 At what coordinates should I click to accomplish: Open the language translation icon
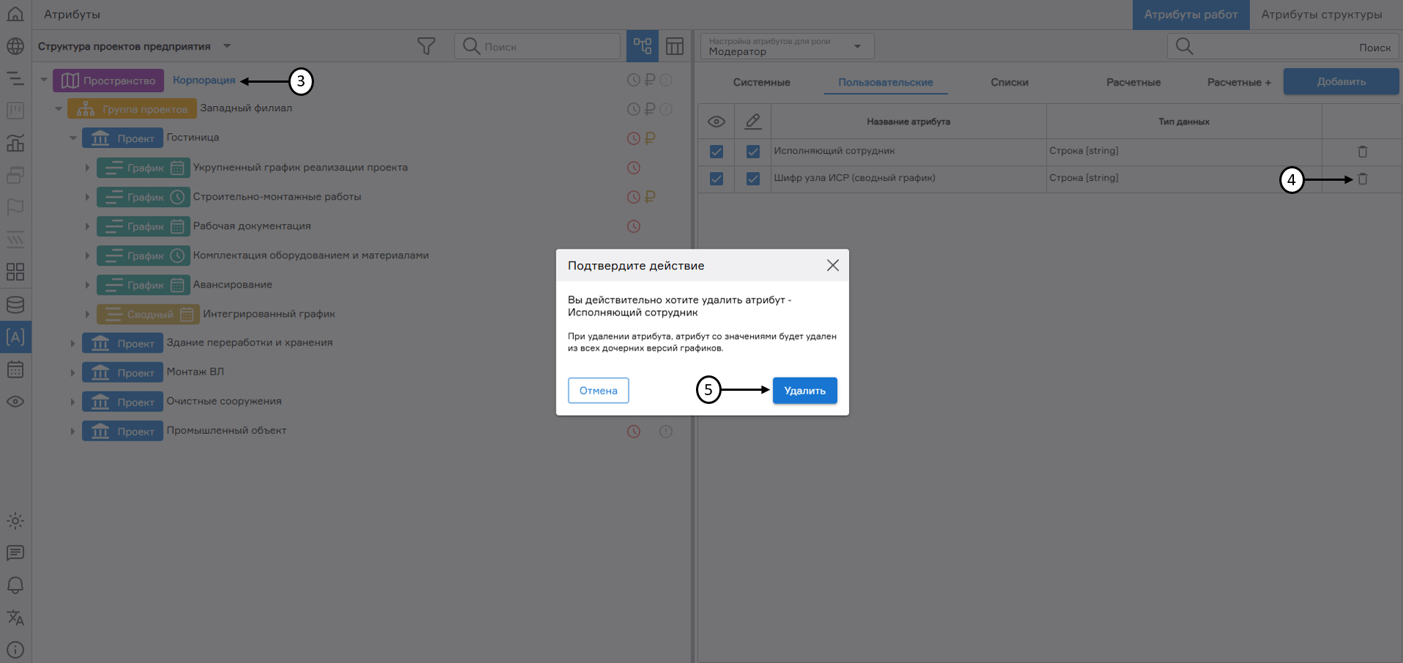coord(15,618)
